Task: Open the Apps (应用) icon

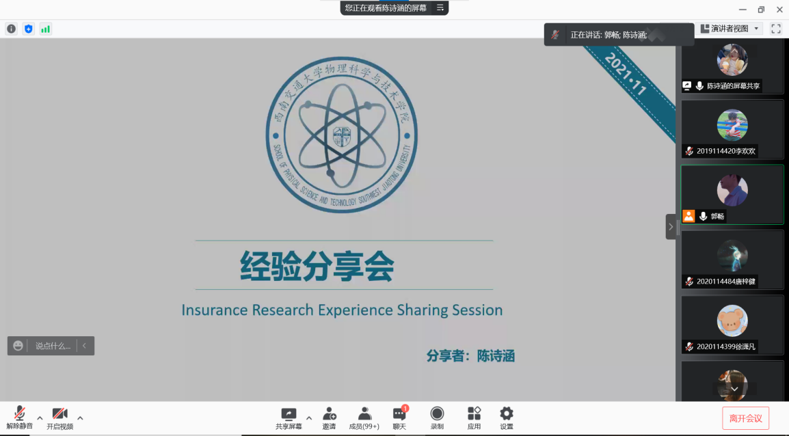Action: pyautogui.click(x=474, y=418)
